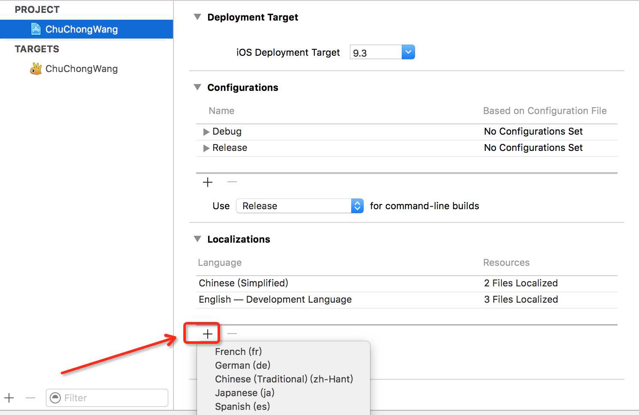Expand the Debug configuration row
Image resolution: width=639 pixels, height=415 pixels.
(206, 132)
